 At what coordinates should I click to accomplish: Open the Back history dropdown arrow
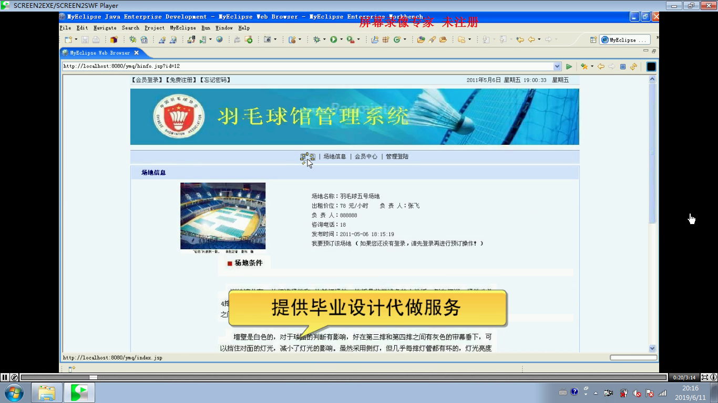pyautogui.click(x=539, y=39)
